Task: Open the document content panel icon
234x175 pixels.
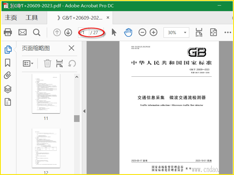Action: [8, 102]
